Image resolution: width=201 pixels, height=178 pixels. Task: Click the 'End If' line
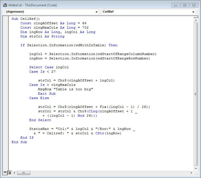(x=27, y=138)
